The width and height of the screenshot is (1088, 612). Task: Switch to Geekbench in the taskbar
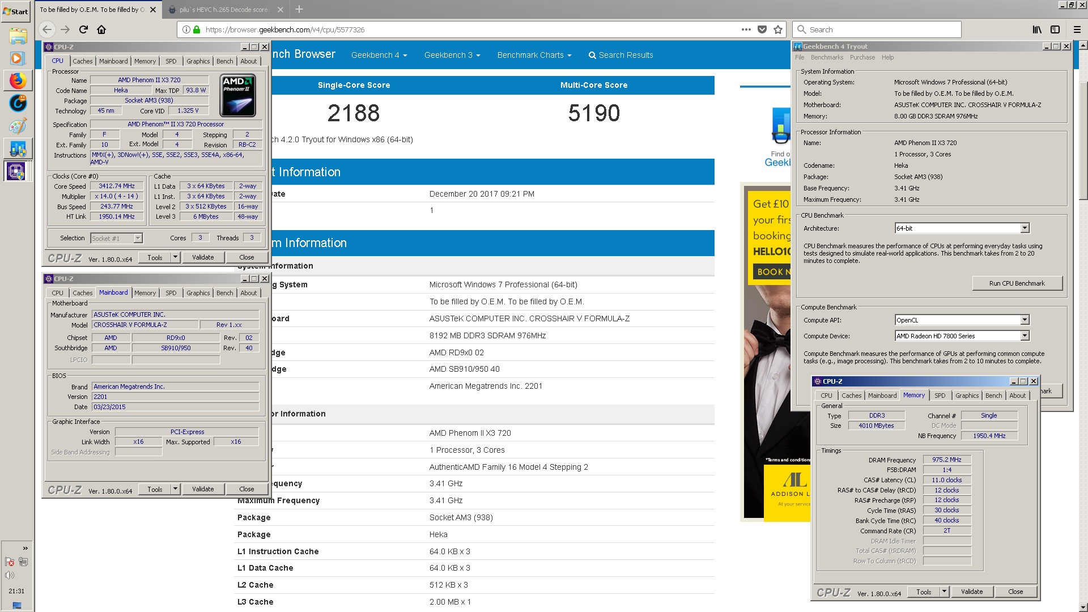(x=18, y=148)
